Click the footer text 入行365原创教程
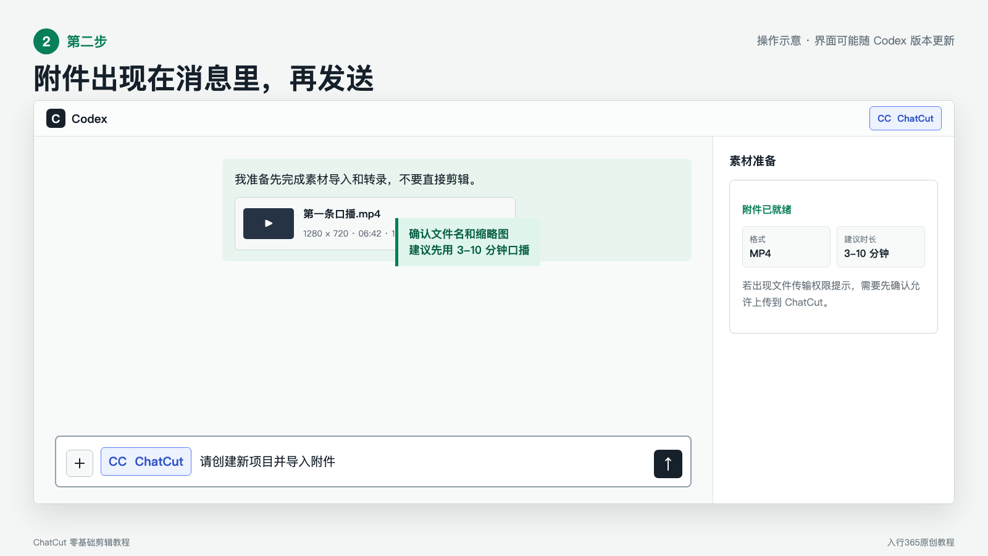Image resolution: width=988 pixels, height=556 pixels. tap(921, 542)
